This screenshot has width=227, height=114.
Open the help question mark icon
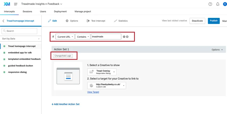pos(210,4)
